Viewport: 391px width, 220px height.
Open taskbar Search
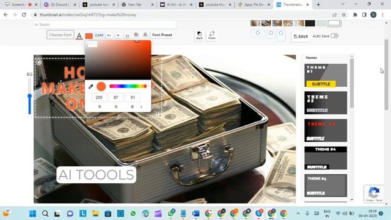tap(45, 213)
